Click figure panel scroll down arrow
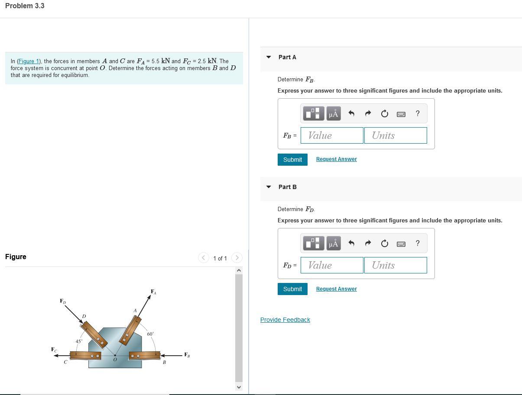Viewport: 522px width, 395px height. click(239, 387)
